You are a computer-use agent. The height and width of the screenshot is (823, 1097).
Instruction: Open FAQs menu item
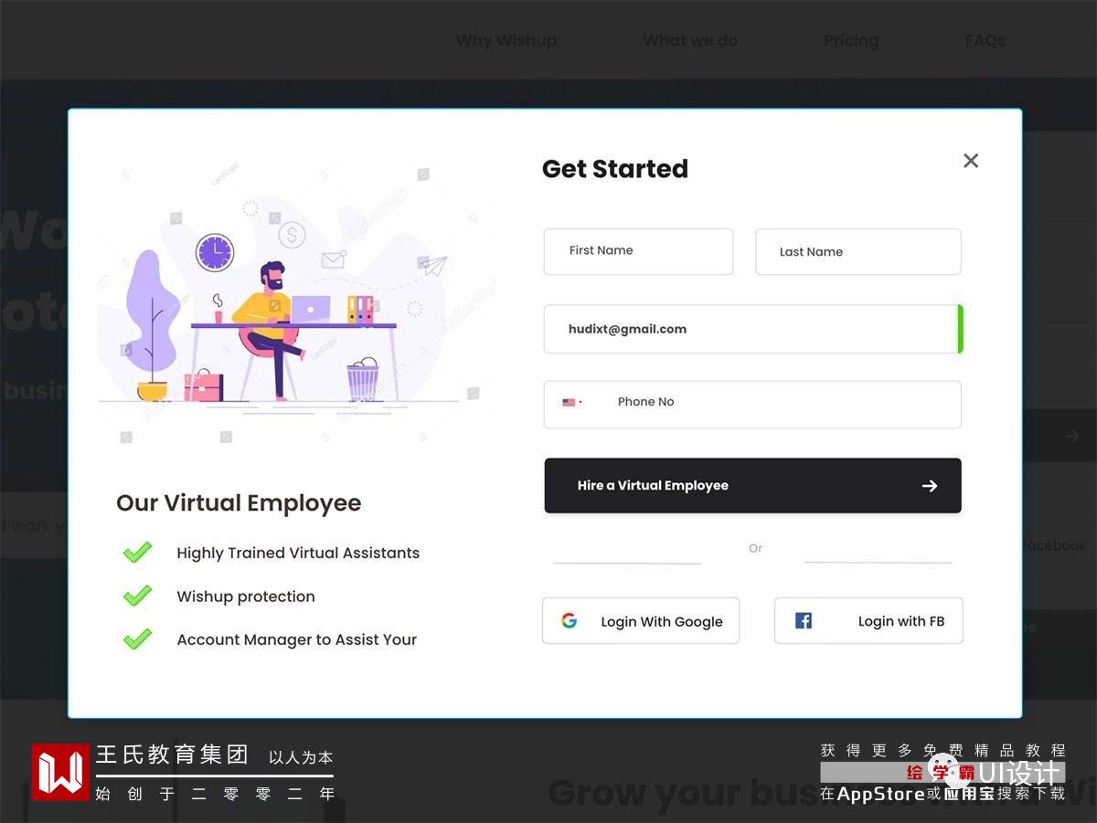point(985,40)
